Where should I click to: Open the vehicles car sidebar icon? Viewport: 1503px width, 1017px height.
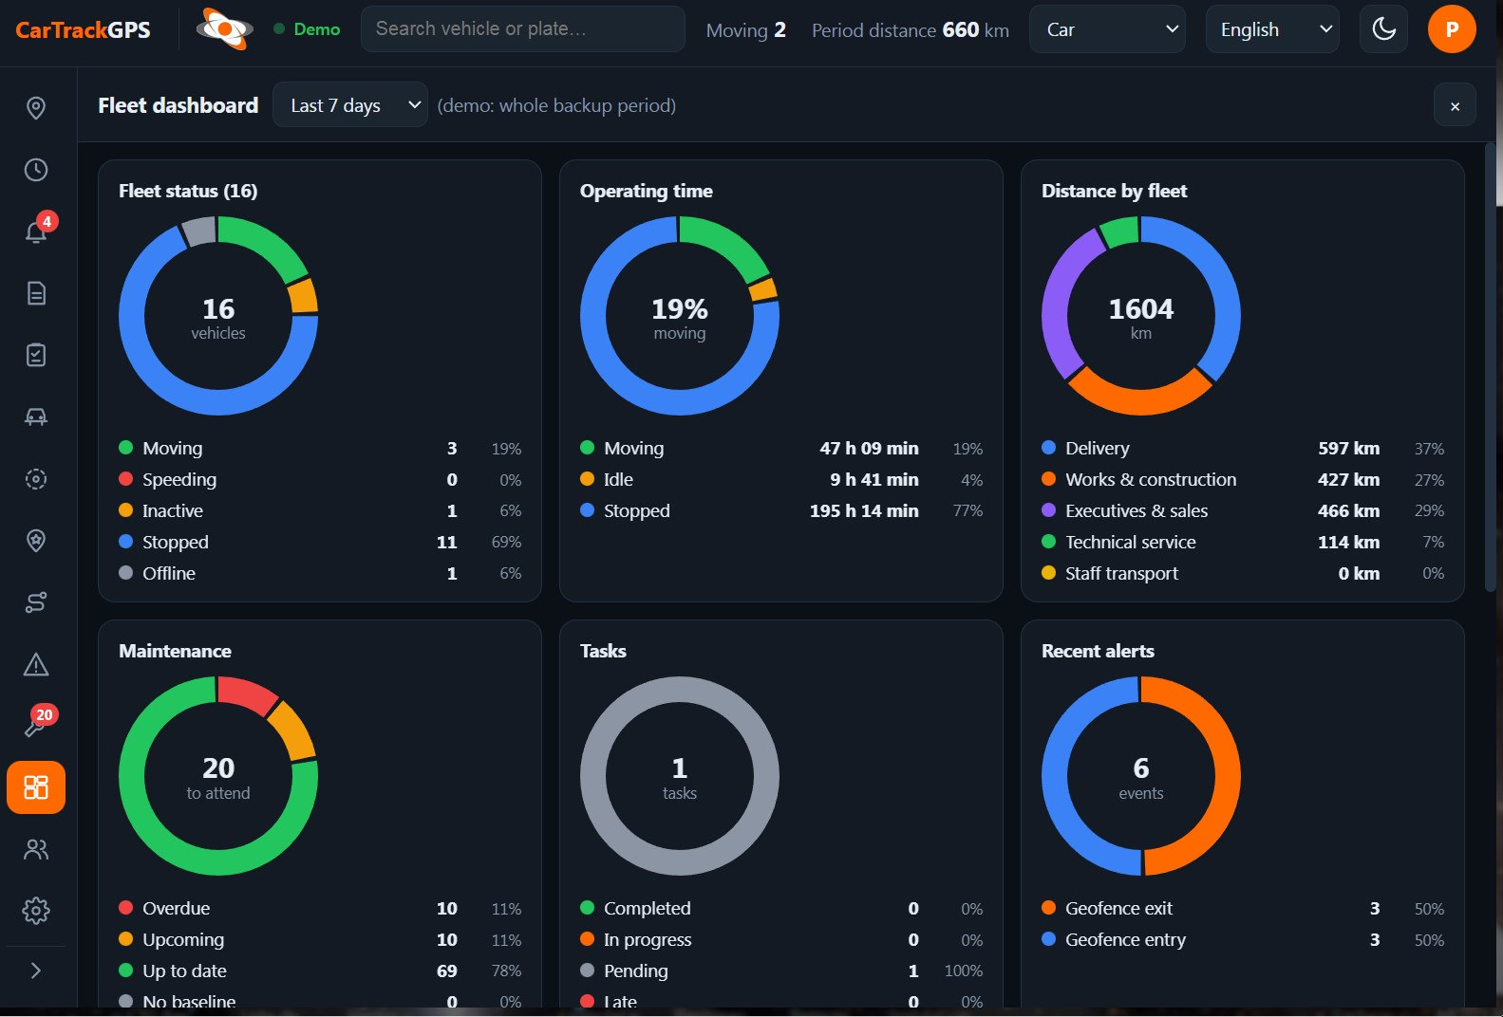click(36, 416)
